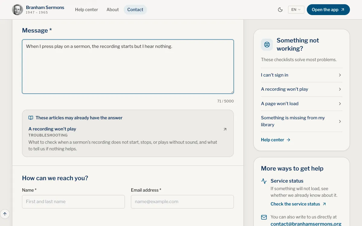Open sidebar A recording won't play checklist
The height and width of the screenshot is (226, 362).
[x=302, y=89]
